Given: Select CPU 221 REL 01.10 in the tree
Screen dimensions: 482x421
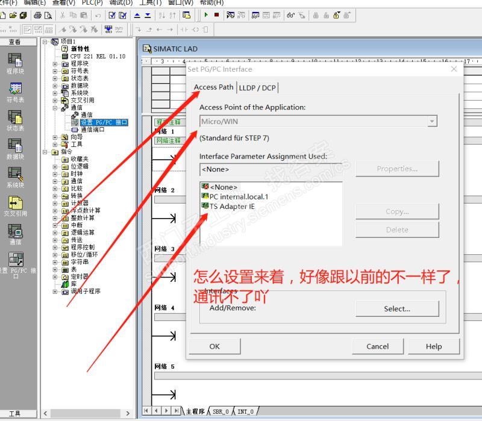Looking at the screenshot, I should point(98,57).
